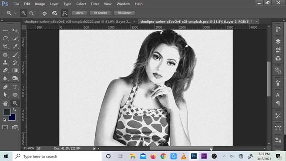Open the Filter menu
The width and height of the screenshot is (286, 161).
coord(95,4)
